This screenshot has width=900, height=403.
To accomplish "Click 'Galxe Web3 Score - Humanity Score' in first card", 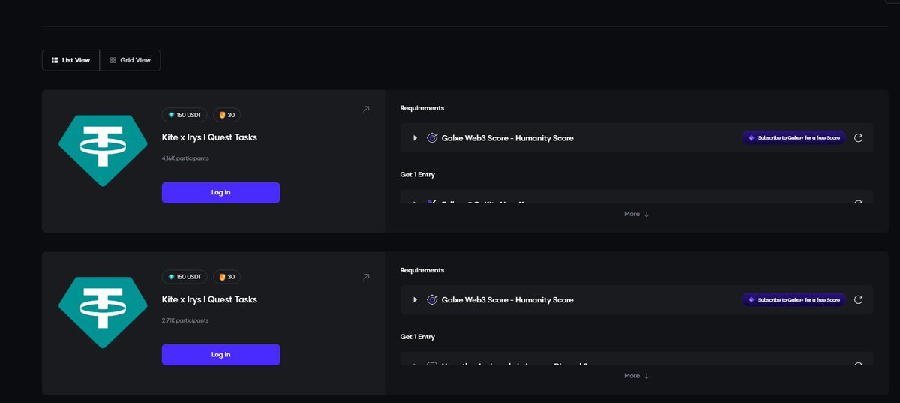I will click(508, 138).
